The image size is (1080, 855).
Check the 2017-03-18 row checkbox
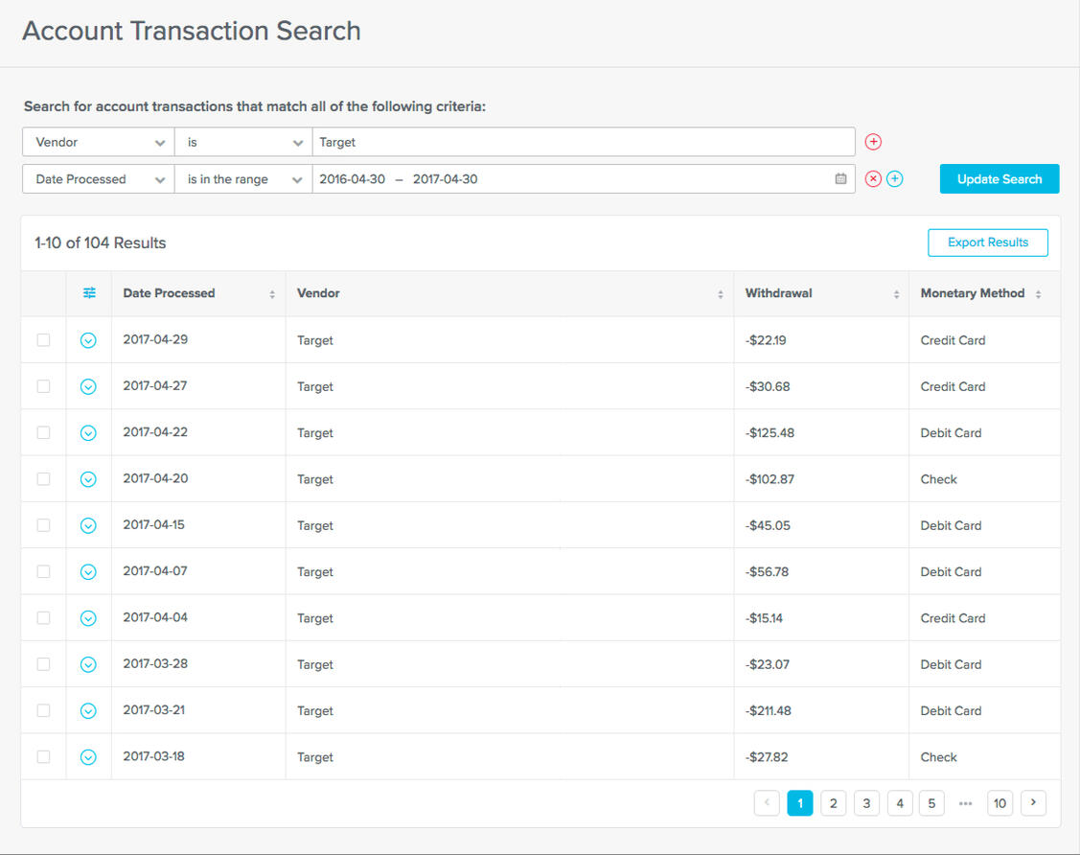tap(43, 756)
